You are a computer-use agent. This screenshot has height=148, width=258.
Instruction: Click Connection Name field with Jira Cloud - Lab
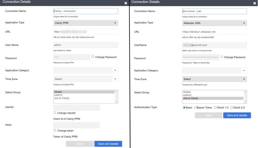point(214,11)
